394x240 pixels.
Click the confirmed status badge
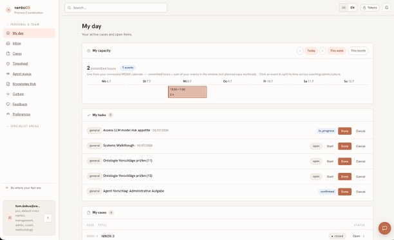(x=327, y=192)
